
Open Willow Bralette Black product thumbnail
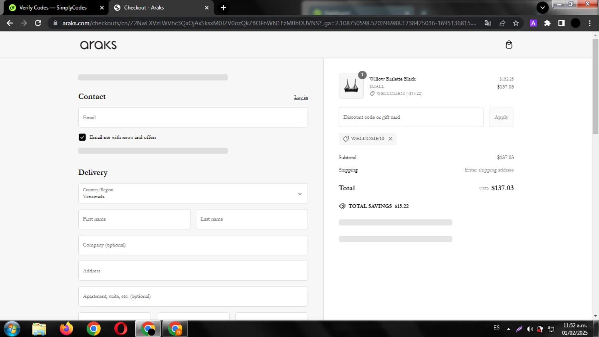point(351,86)
